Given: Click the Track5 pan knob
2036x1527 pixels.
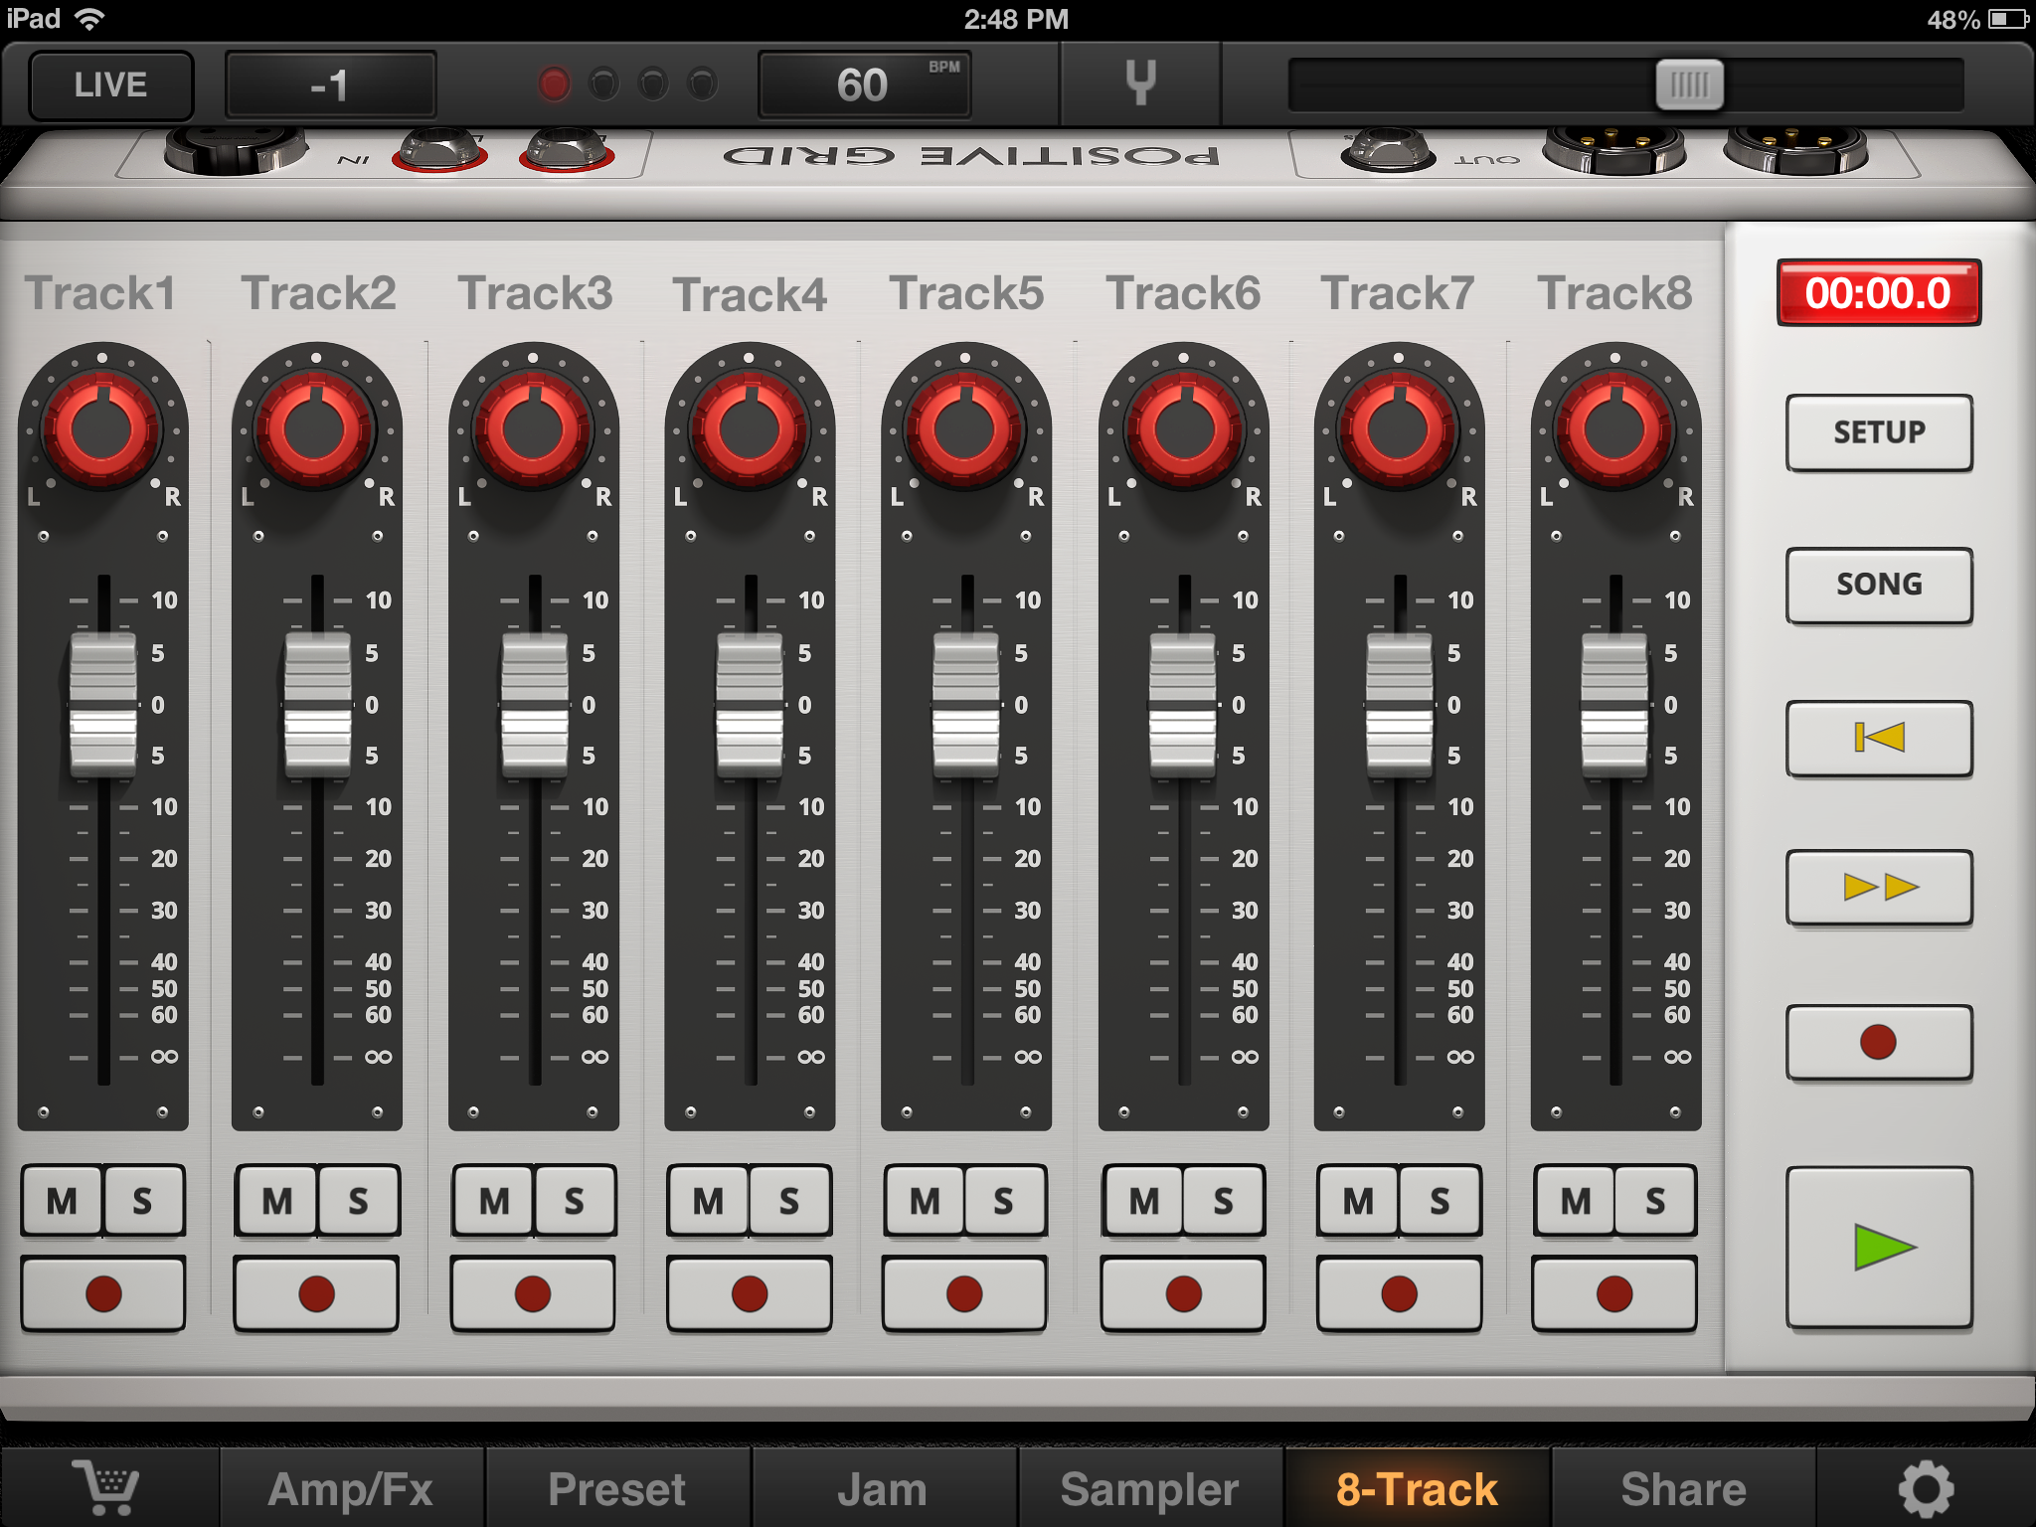Looking at the screenshot, I should click(x=964, y=429).
